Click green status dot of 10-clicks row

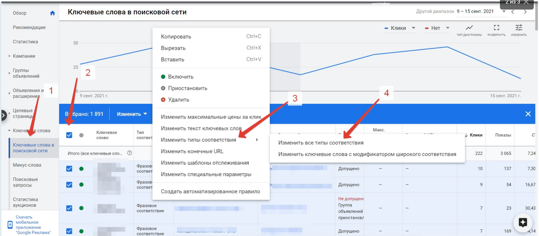coord(81,169)
